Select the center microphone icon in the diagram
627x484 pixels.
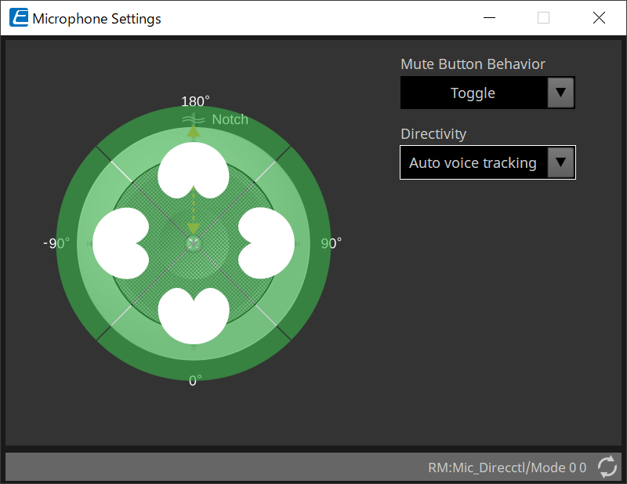click(x=194, y=243)
